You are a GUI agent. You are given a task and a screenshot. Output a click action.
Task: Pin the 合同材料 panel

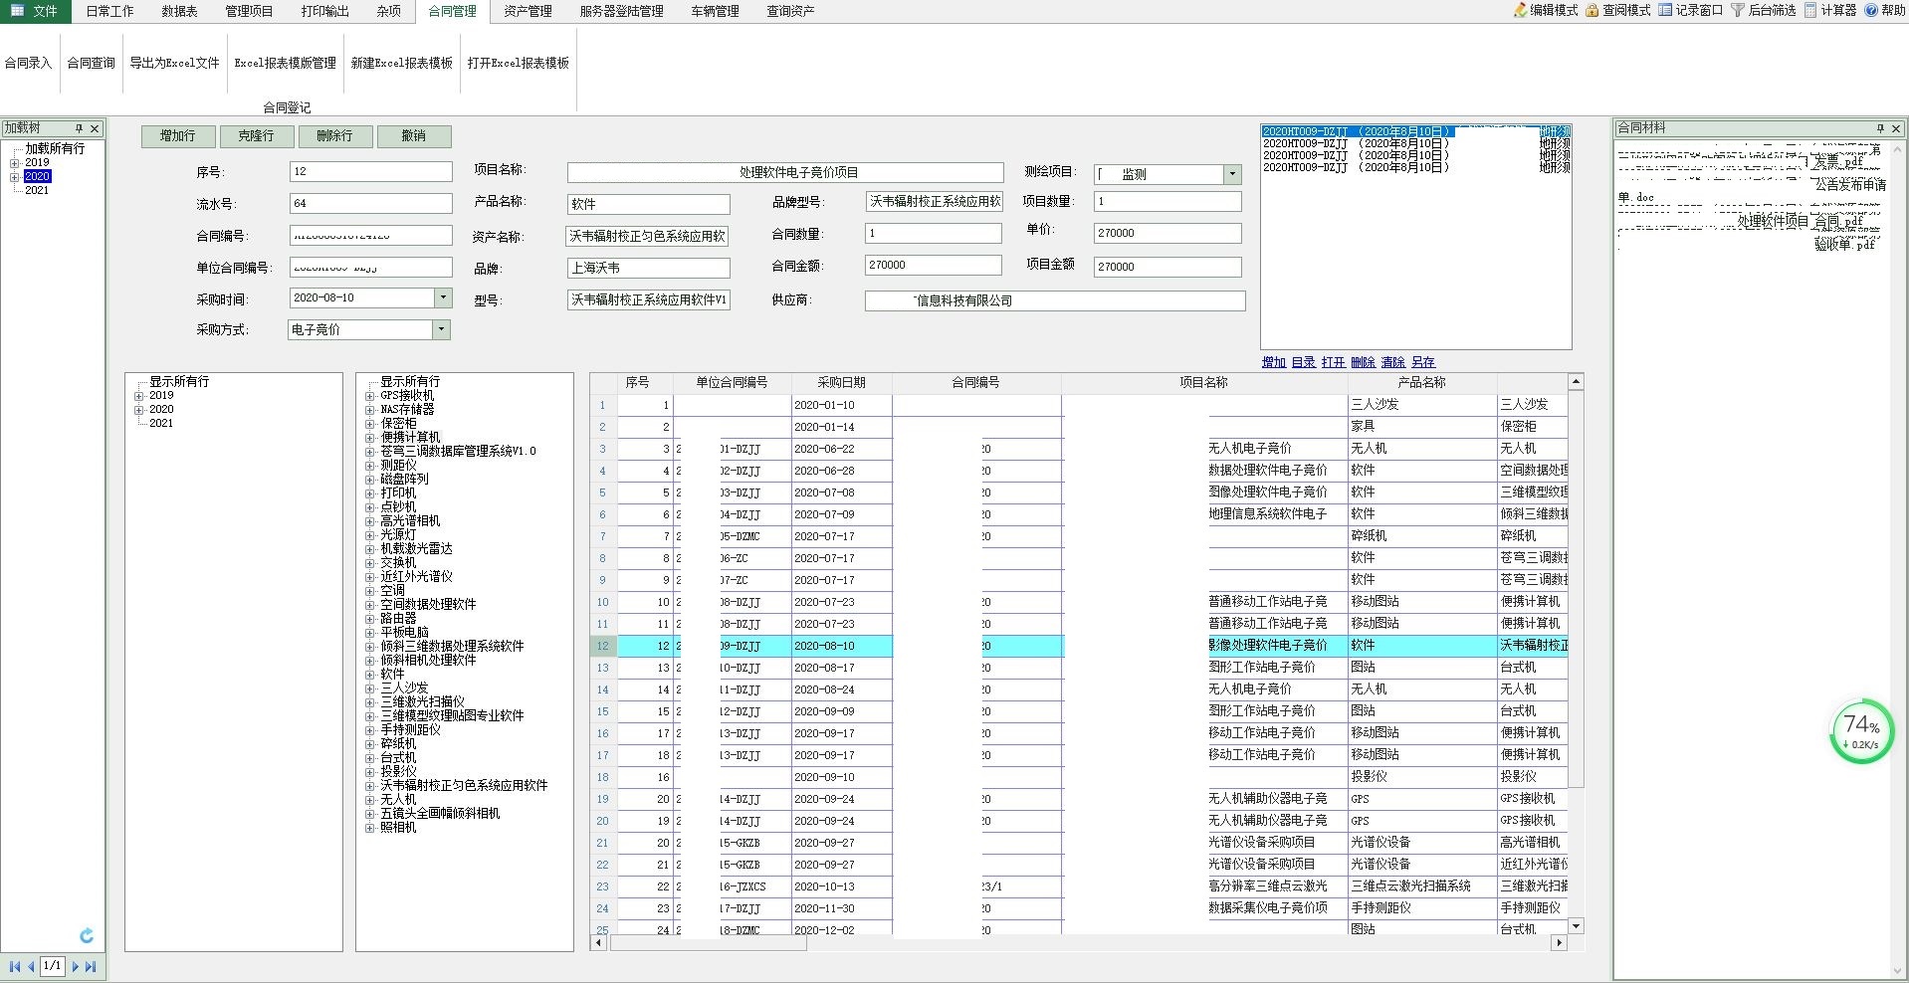[x=1880, y=128]
